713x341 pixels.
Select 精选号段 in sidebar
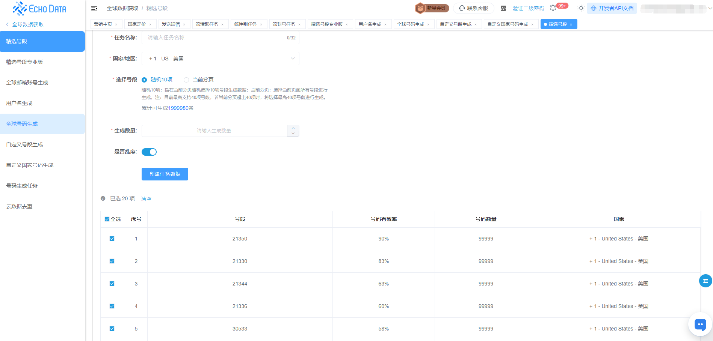coord(42,41)
